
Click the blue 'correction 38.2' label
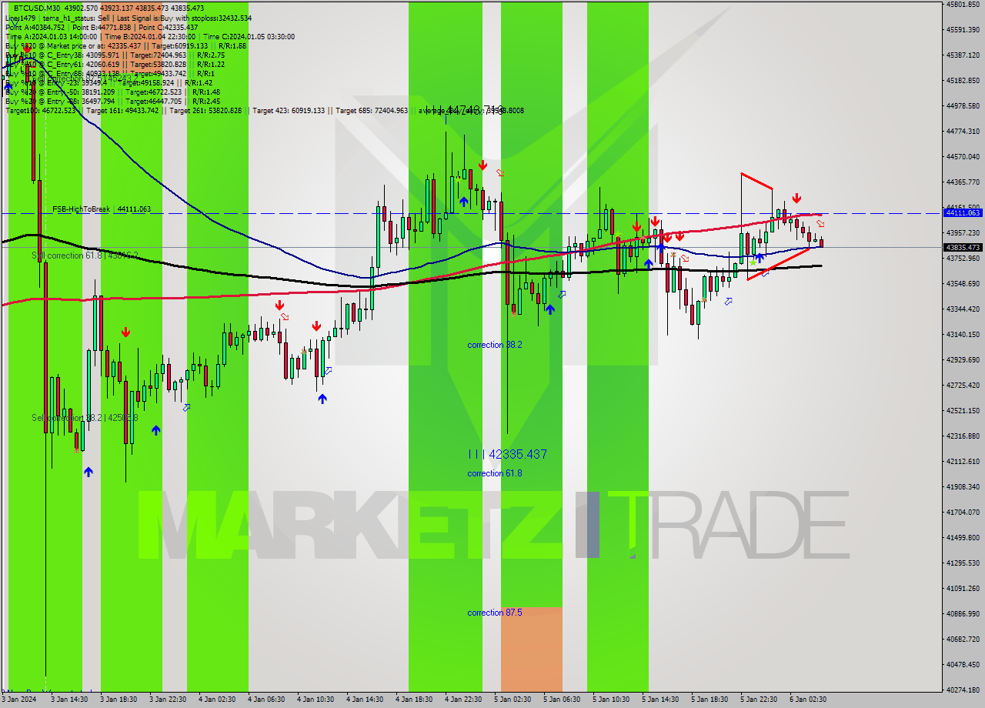[495, 345]
